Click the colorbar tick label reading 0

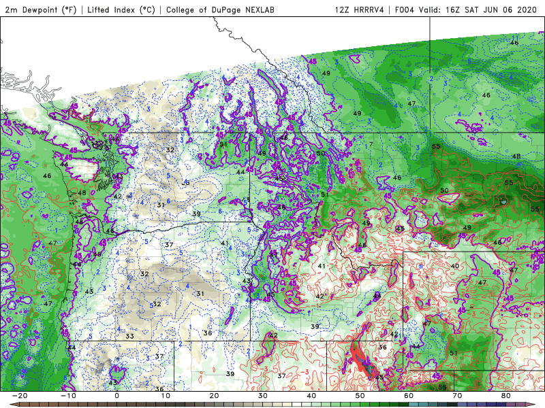(116, 396)
